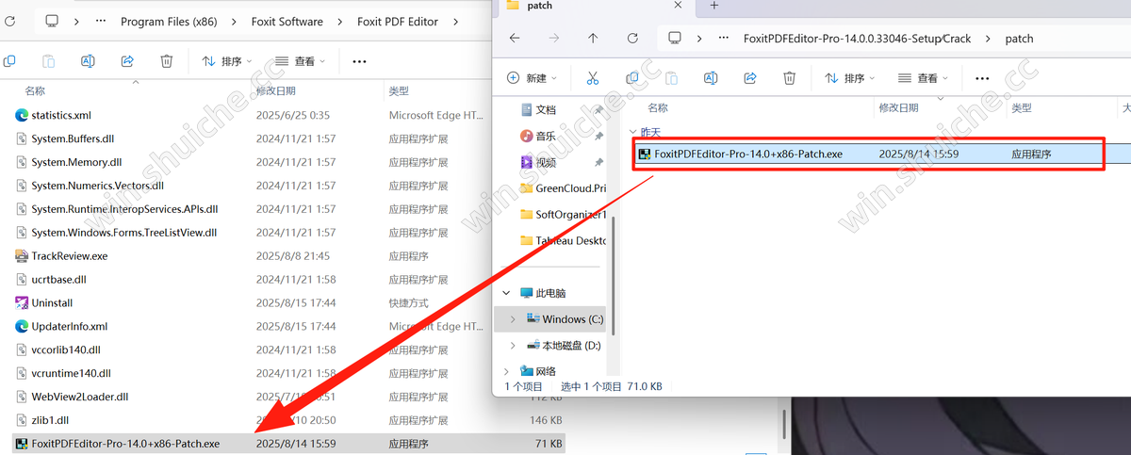Image resolution: width=1131 pixels, height=455 pixels.
Task: Click PC monitor icon in left address bar
Action: pyautogui.click(x=51, y=21)
